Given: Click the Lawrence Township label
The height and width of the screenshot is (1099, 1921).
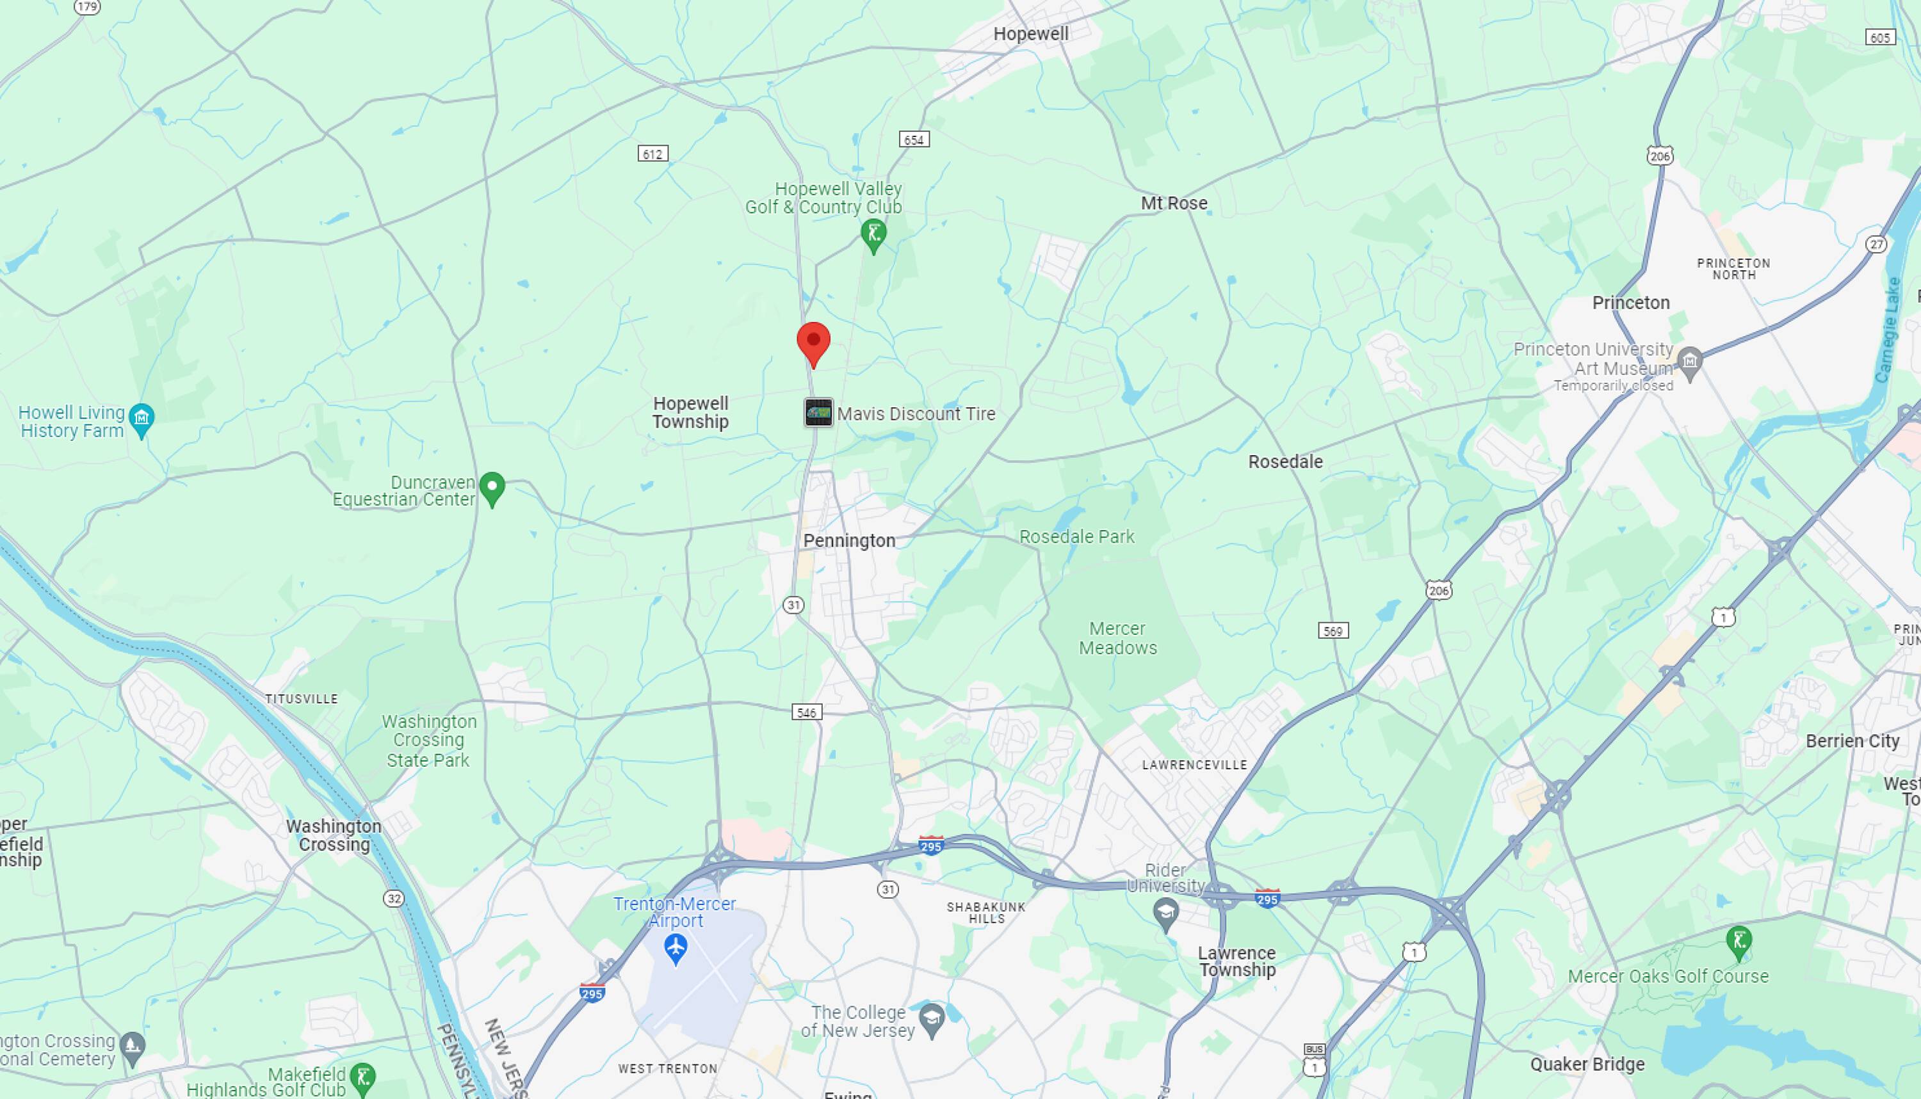Looking at the screenshot, I should click(1237, 961).
